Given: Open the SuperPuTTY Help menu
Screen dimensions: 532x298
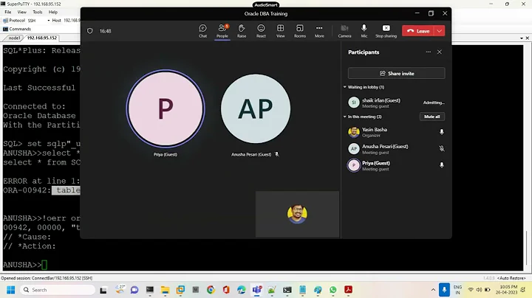Looking at the screenshot, I should pos(53,12).
